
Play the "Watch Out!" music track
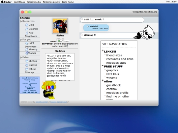click(88, 27)
